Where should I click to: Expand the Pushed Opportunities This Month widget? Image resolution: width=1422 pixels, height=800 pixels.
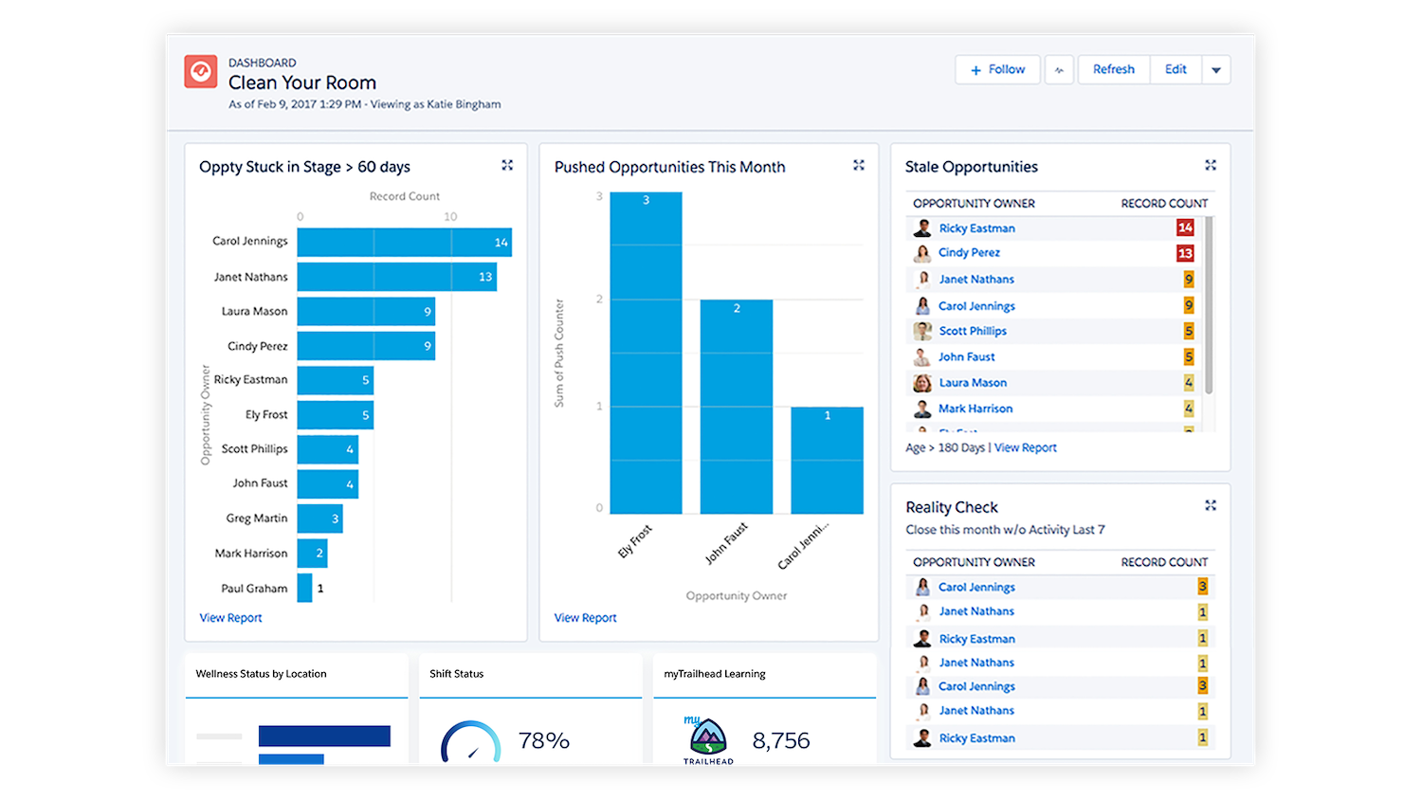[859, 164]
